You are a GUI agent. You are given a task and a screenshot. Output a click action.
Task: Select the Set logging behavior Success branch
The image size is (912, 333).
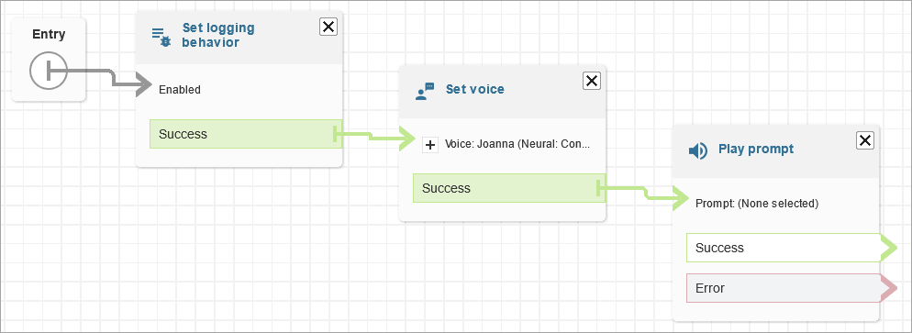246,134
